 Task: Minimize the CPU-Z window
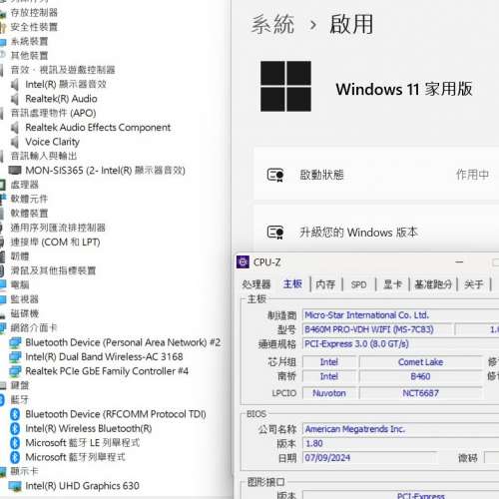coord(459,262)
